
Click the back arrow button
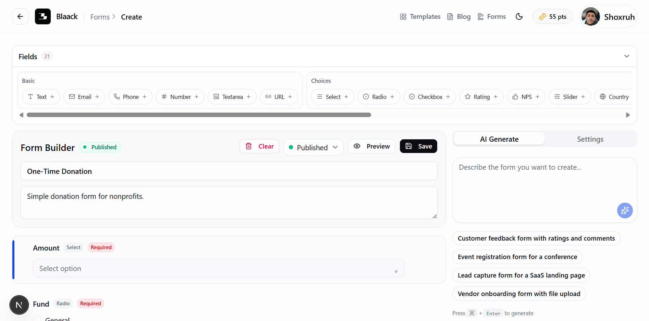pos(20,16)
